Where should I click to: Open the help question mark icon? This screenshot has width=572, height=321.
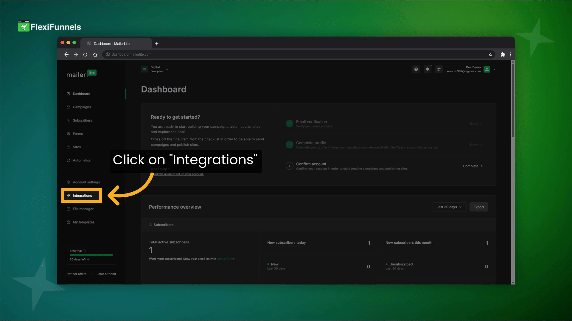416,69
